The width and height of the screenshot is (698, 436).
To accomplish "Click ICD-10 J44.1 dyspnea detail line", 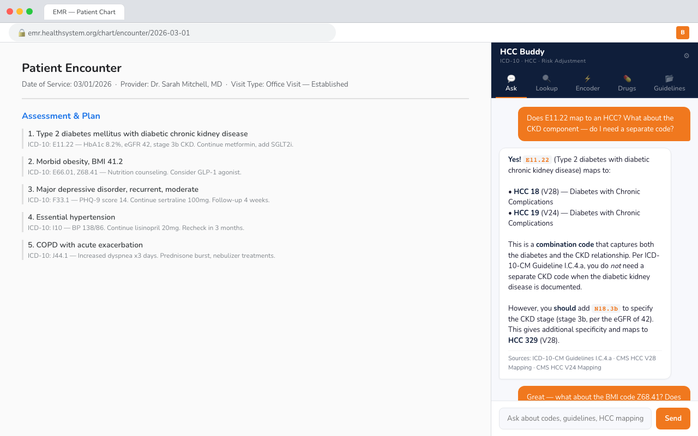I will [x=152, y=256].
